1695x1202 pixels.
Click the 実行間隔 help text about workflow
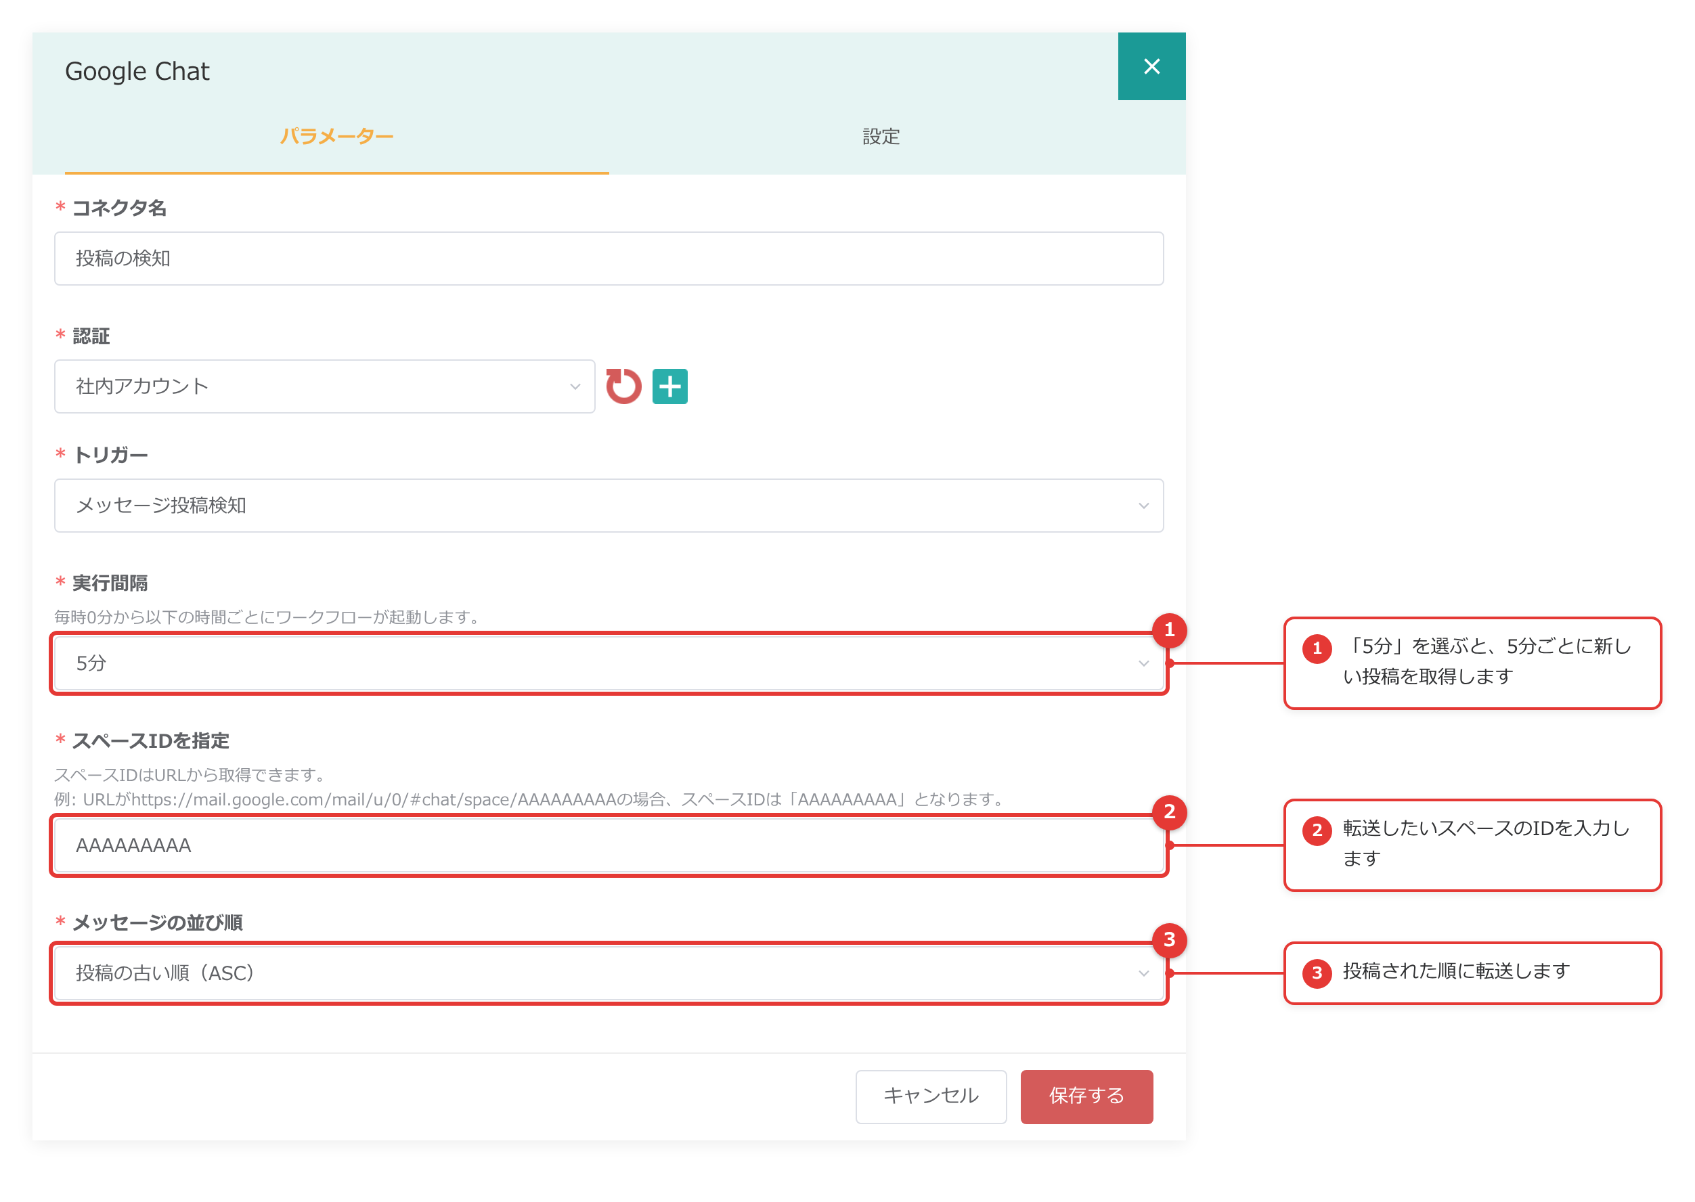[x=269, y=617]
